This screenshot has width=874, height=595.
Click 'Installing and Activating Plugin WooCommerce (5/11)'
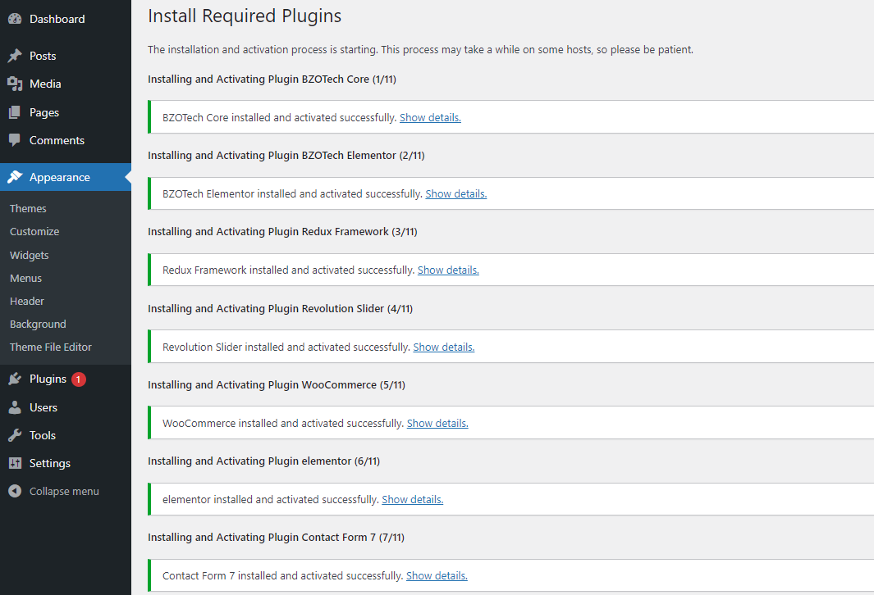277,384
